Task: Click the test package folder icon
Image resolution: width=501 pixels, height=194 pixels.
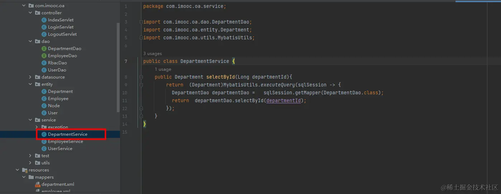Action: pos(38,156)
